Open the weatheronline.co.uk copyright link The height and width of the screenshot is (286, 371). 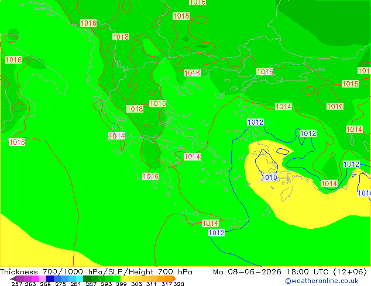coord(322,281)
